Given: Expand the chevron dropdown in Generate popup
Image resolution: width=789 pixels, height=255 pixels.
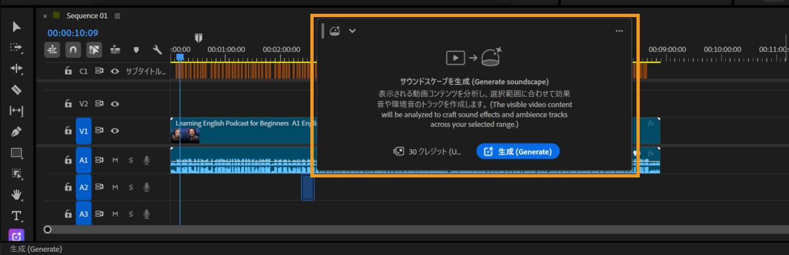Looking at the screenshot, I should [352, 30].
